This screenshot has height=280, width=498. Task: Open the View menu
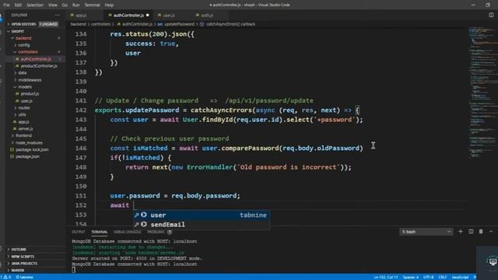(x=53, y=5)
